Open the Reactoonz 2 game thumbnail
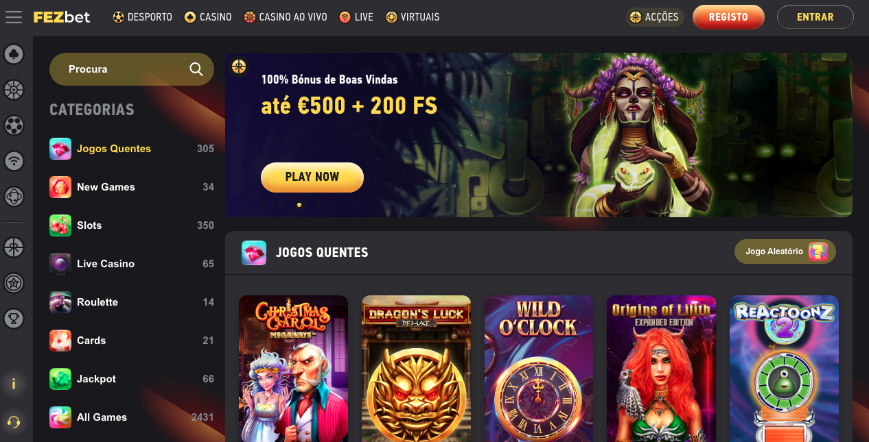The height and width of the screenshot is (442, 869). tap(784, 369)
